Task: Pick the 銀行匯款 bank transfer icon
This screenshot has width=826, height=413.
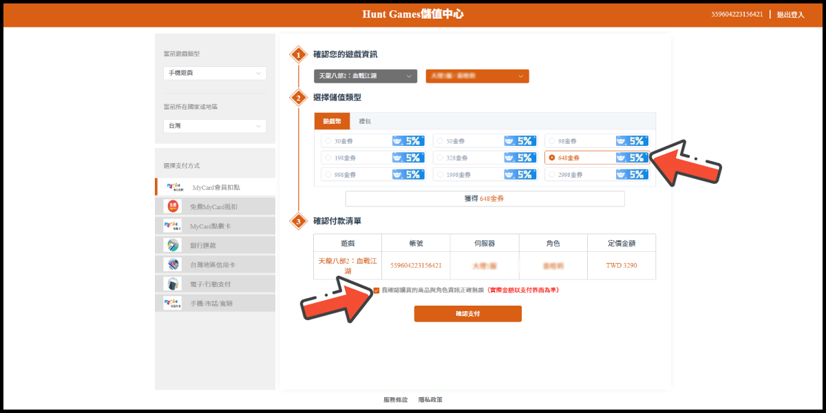Action: (172, 245)
